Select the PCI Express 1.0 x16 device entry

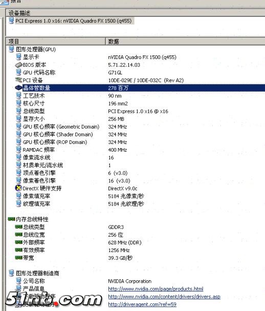74,21
